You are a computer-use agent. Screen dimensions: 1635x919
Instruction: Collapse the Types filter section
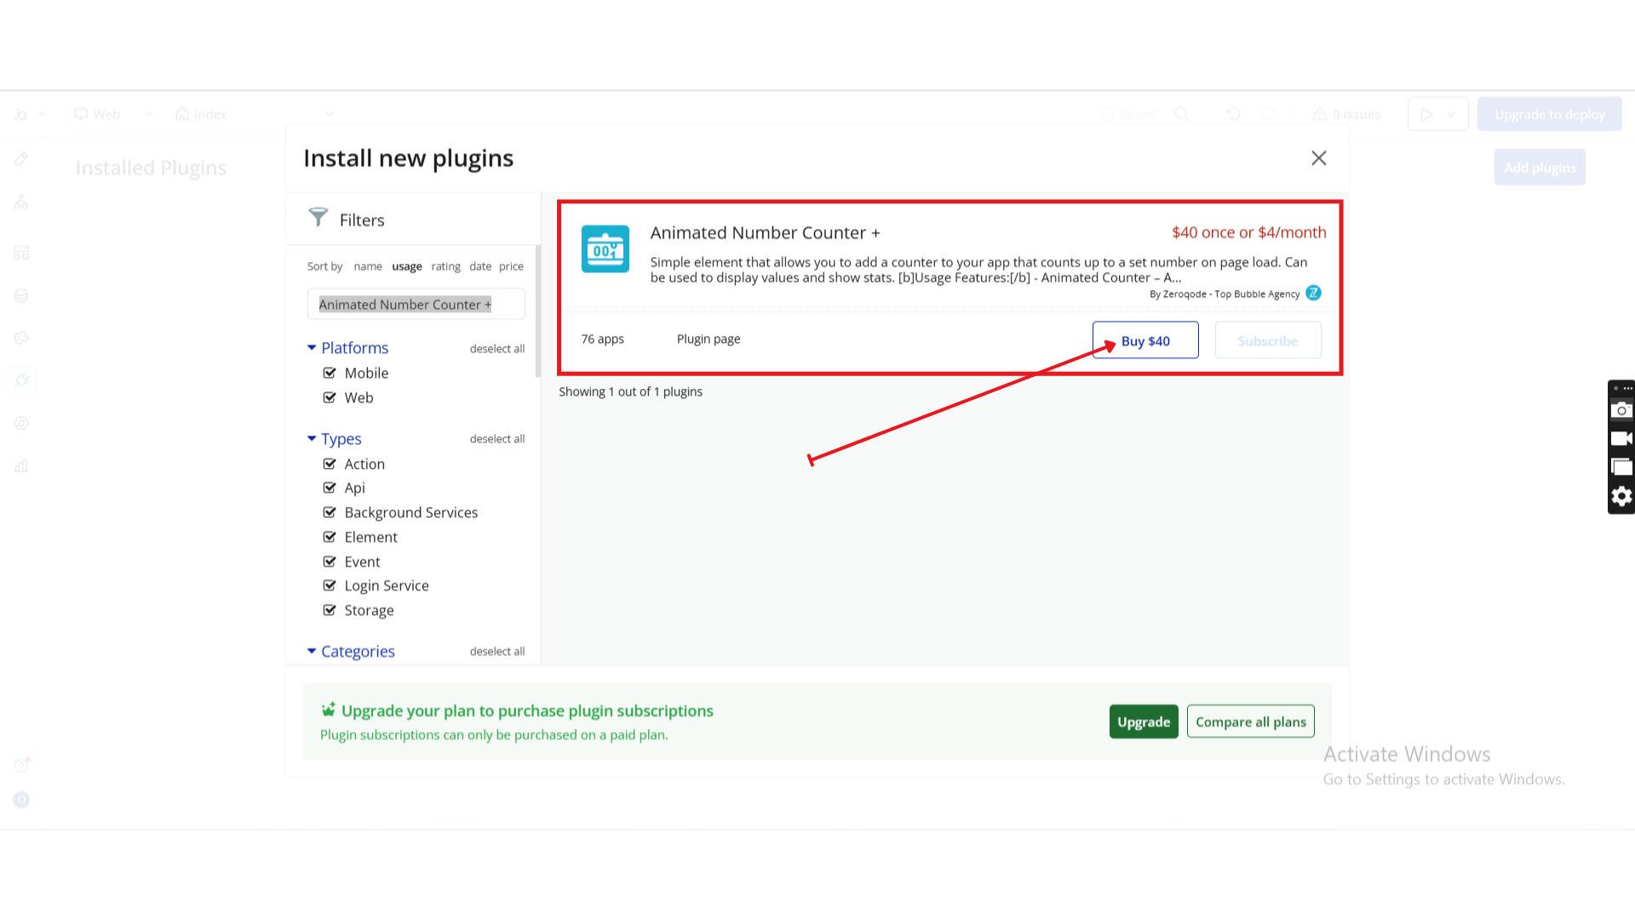tap(312, 438)
